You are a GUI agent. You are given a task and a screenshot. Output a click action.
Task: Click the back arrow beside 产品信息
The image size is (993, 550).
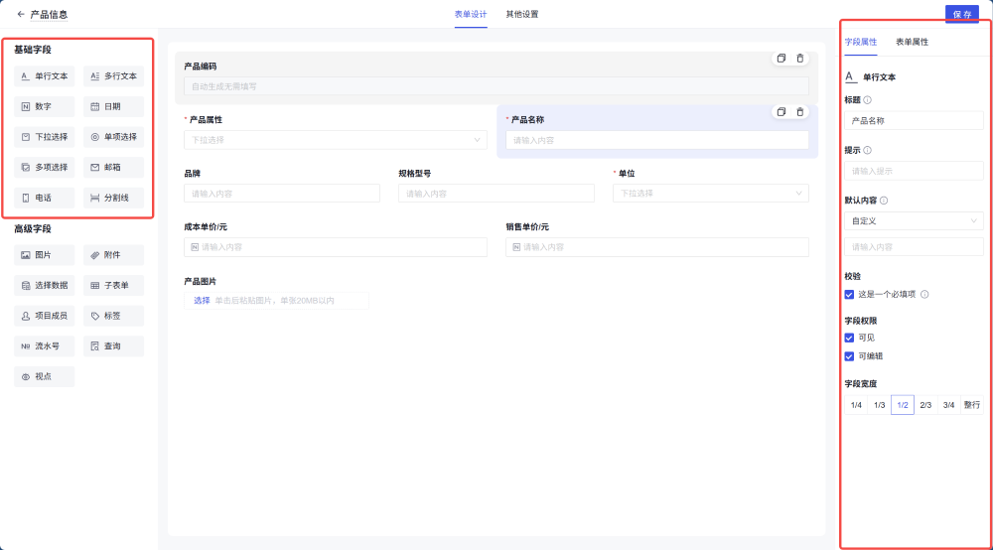21,15
